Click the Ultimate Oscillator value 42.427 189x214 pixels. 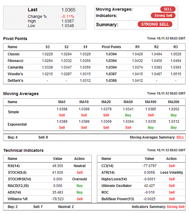point(149,186)
